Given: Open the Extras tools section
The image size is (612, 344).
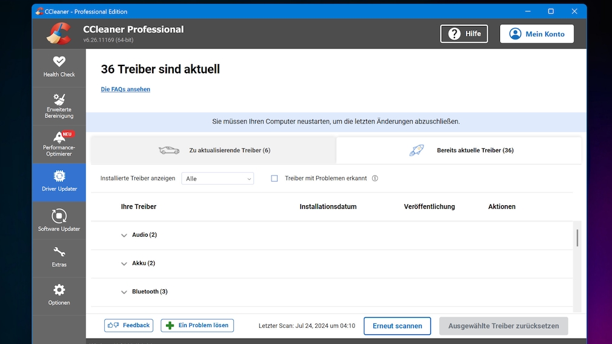Looking at the screenshot, I should coord(59,257).
